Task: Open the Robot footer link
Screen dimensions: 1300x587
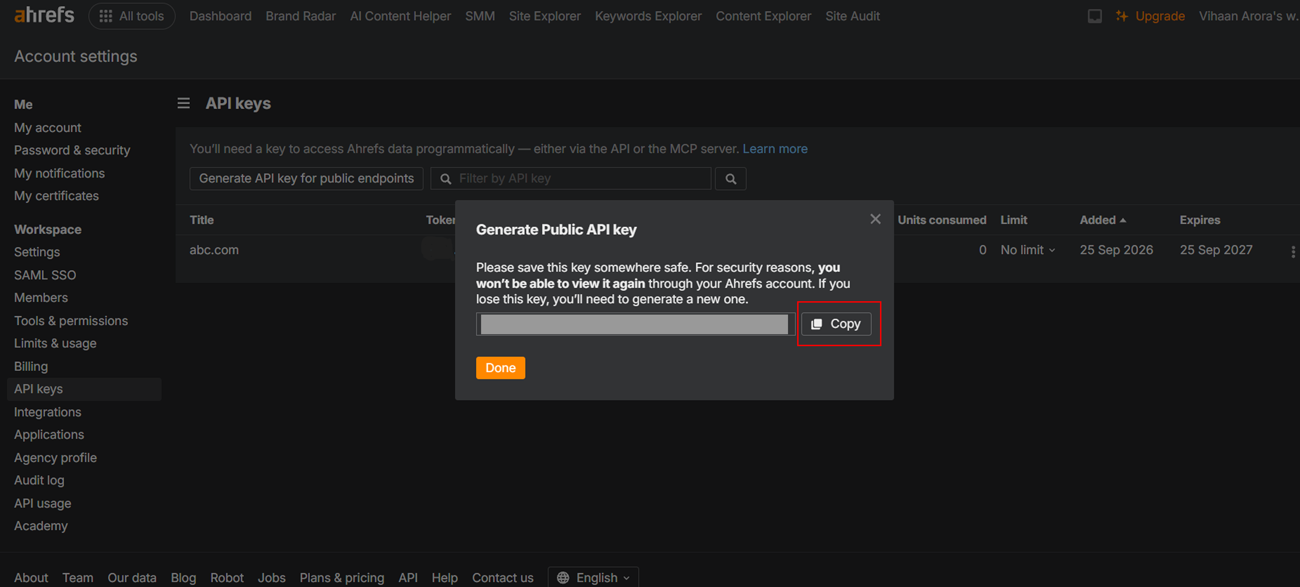Action: (x=226, y=578)
